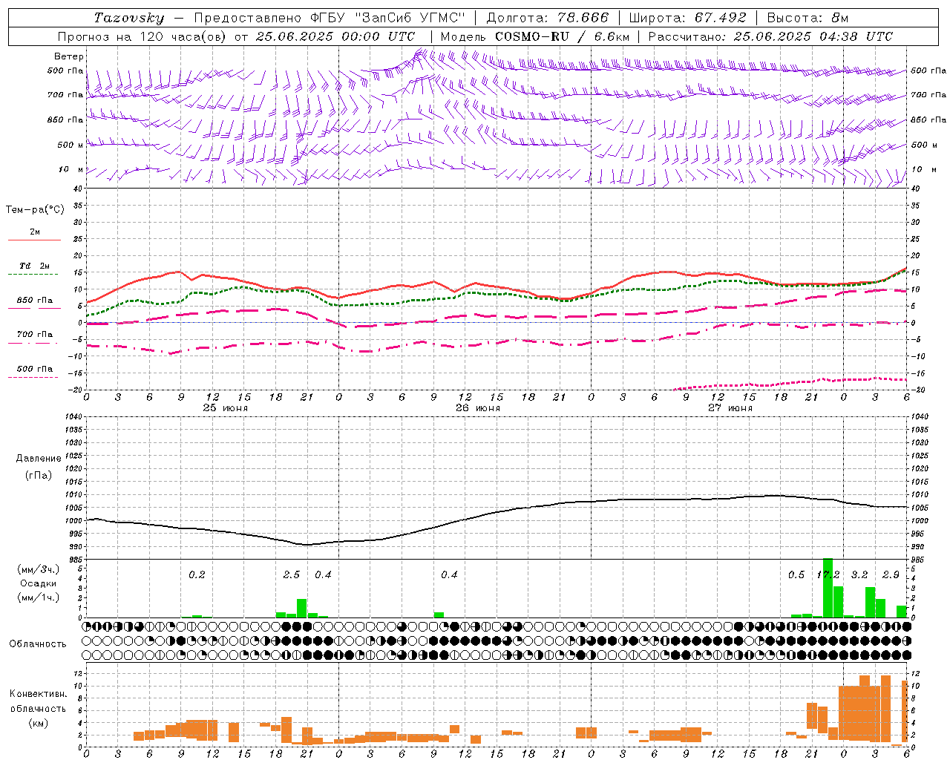950x760 pixels.
Task: Click the 25 июня date label
Action: coord(226,408)
